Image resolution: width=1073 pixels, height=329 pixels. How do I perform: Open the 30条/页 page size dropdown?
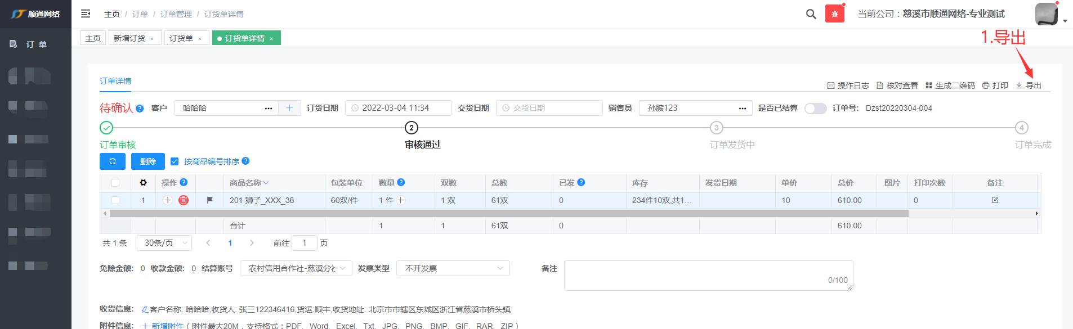click(164, 243)
